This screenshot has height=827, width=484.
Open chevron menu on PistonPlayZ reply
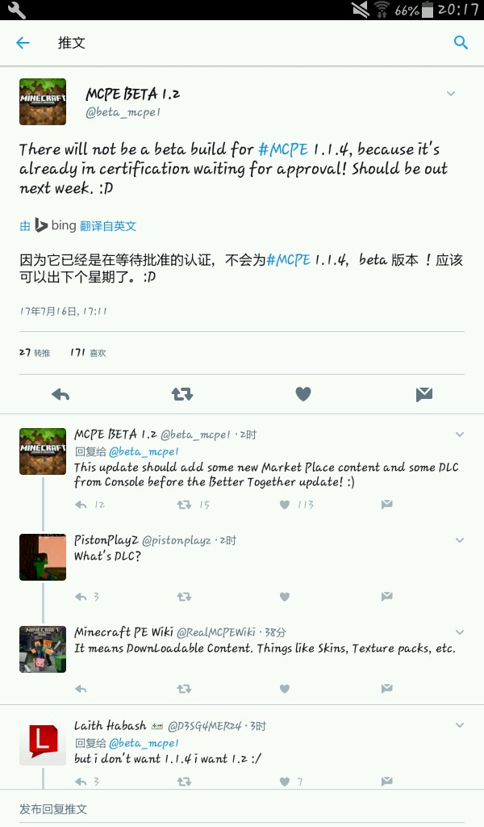pyautogui.click(x=460, y=540)
